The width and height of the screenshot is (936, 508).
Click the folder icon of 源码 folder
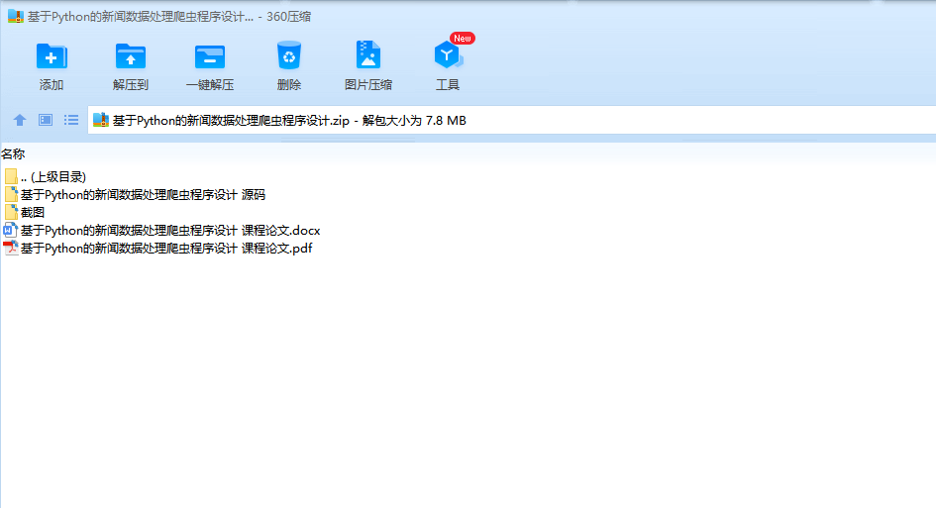point(11,195)
